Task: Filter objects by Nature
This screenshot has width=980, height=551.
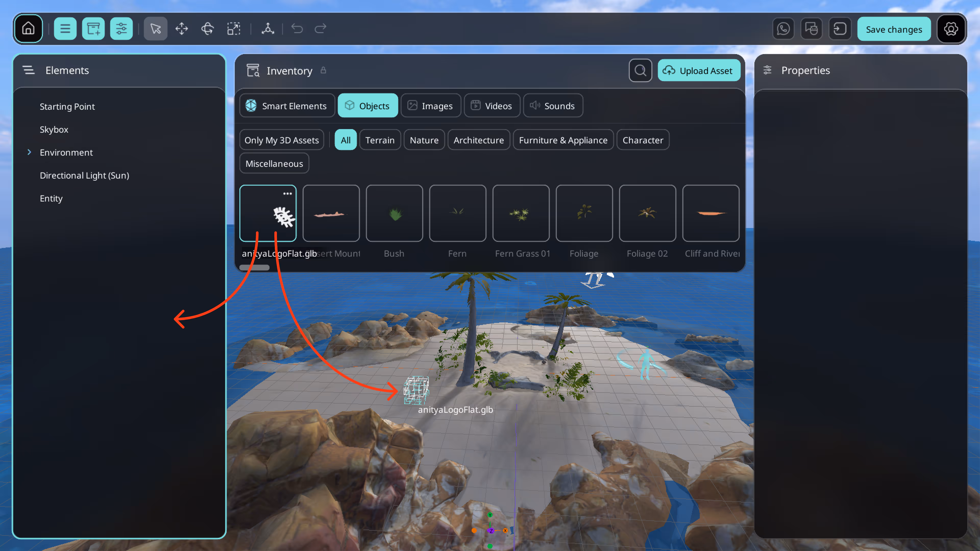Action: [424, 140]
